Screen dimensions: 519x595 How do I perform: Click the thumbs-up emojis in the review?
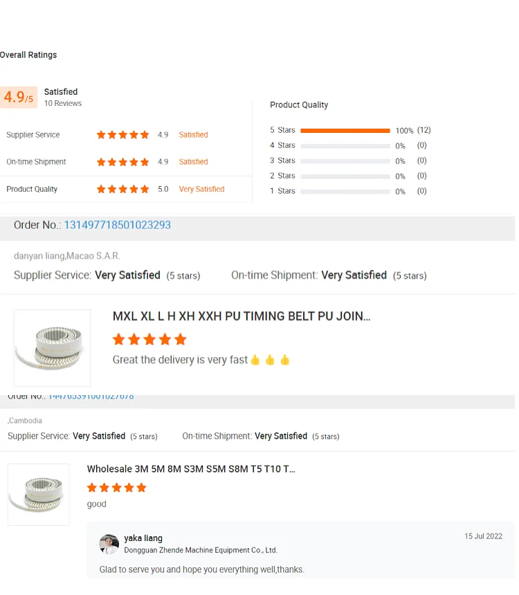tap(270, 360)
